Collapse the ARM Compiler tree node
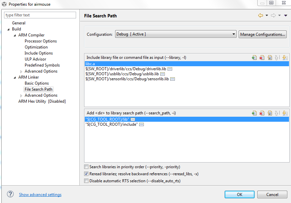Viewport: 291px width, 203px height. [x=15, y=35]
